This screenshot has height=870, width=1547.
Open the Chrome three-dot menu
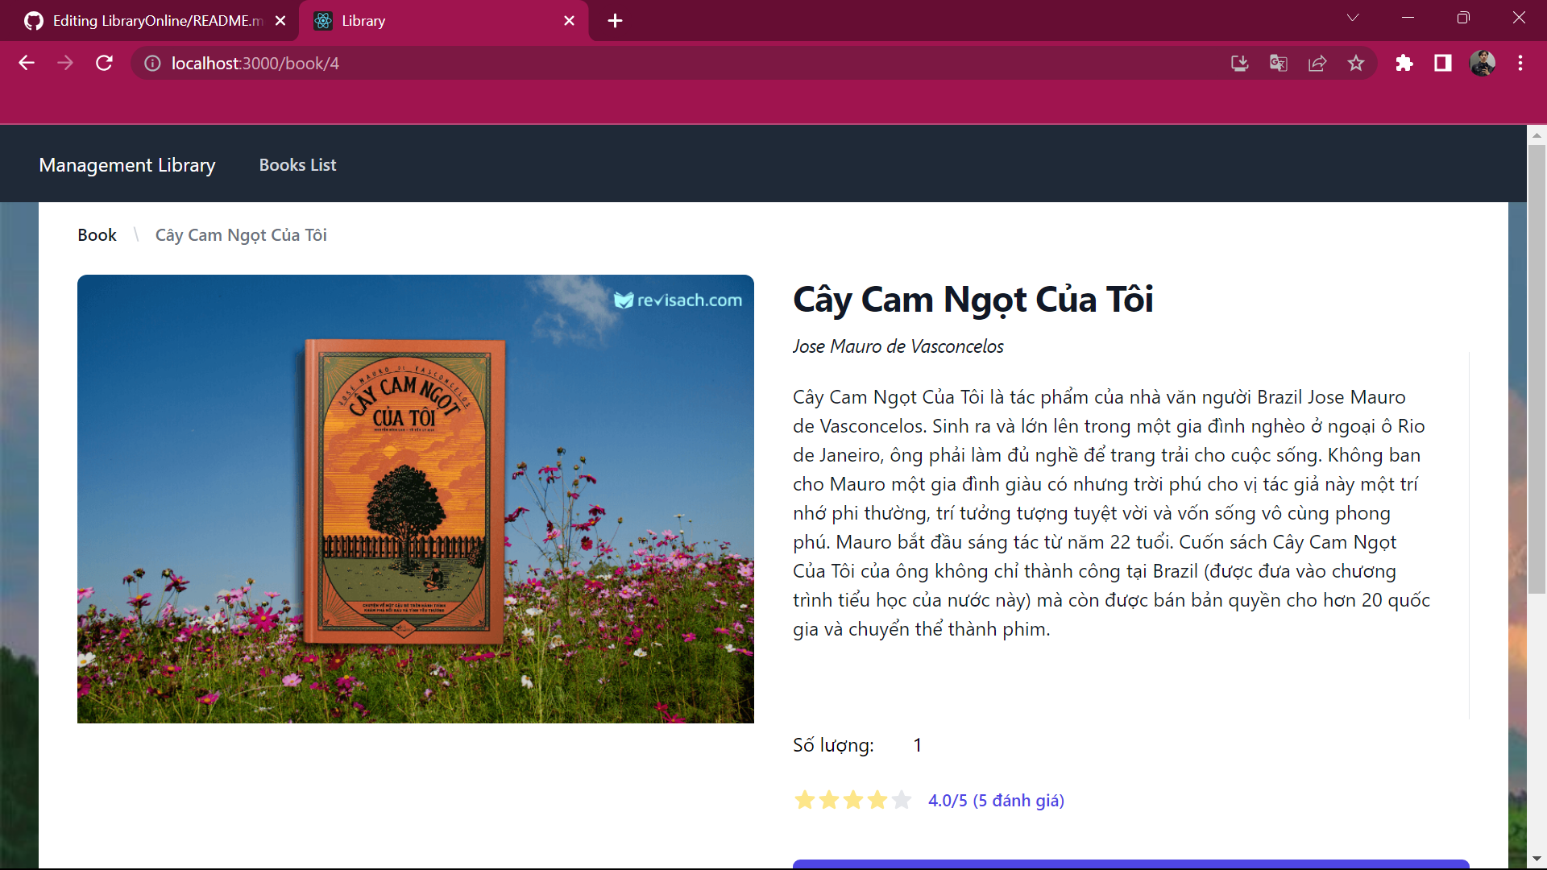click(1520, 63)
